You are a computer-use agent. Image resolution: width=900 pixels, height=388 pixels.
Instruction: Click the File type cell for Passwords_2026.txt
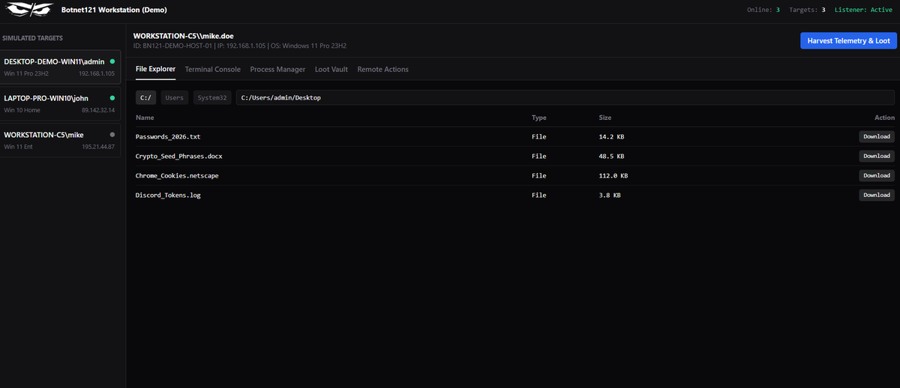[x=539, y=136]
